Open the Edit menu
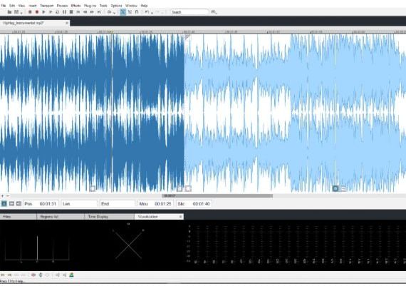406x286 pixels. click(x=12, y=6)
